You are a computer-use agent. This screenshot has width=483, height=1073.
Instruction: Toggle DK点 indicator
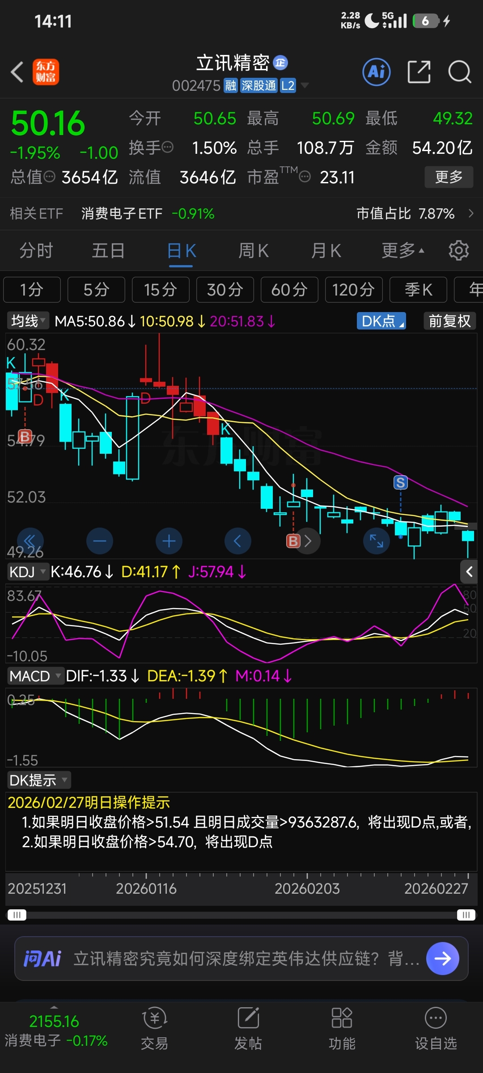381,321
